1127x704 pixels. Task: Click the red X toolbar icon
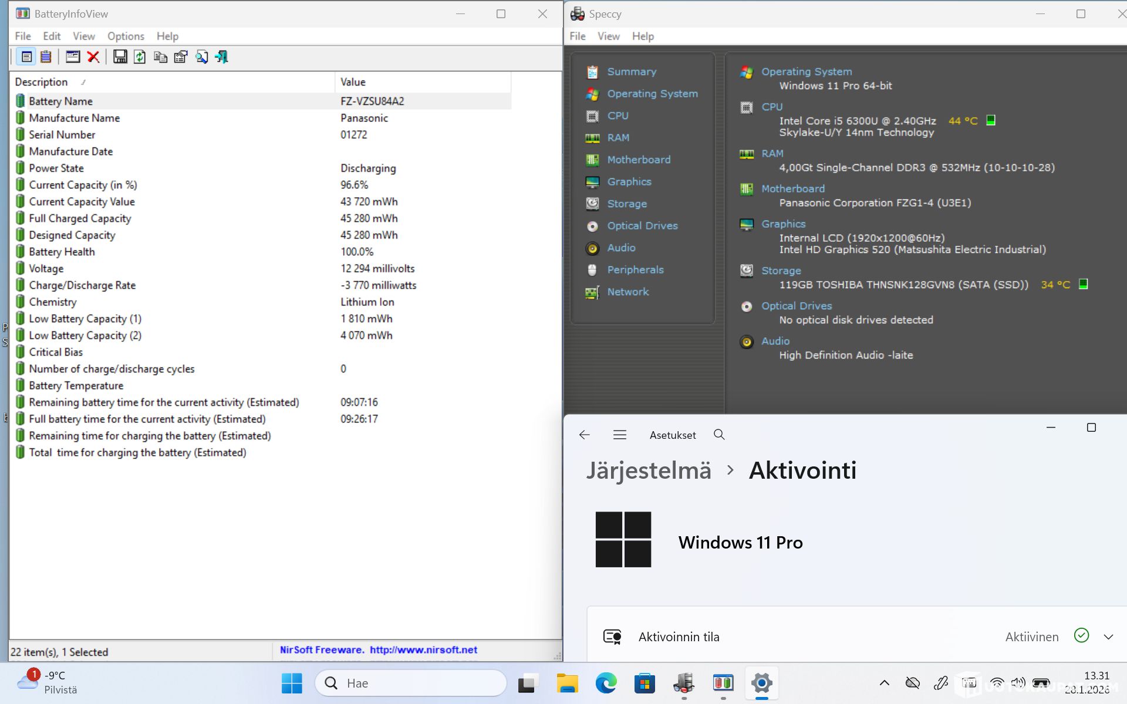[93, 57]
